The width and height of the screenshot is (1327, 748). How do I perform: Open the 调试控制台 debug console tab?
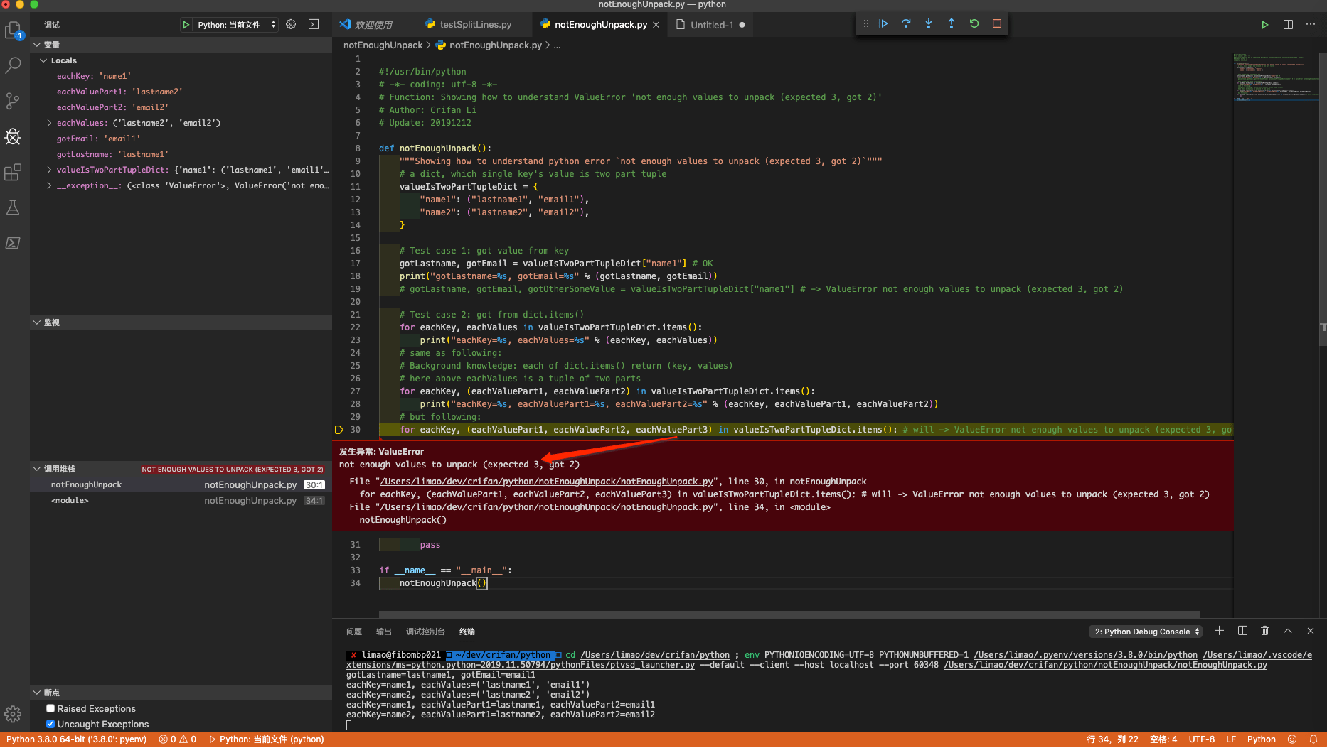[x=425, y=632]
